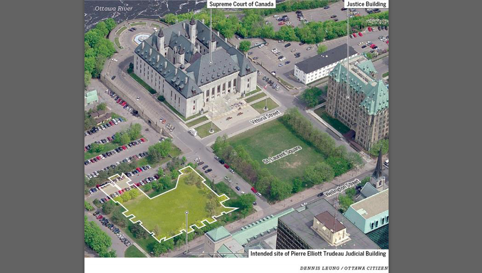This screenshot has width=482, height=273.
Task: Click the marker dot on the intended site
Action: pos(187,212)
